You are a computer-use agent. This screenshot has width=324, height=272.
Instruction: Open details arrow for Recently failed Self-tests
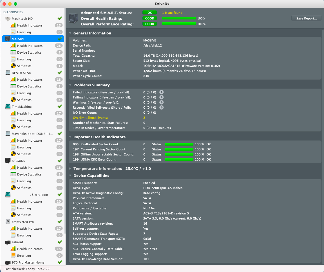161,108
